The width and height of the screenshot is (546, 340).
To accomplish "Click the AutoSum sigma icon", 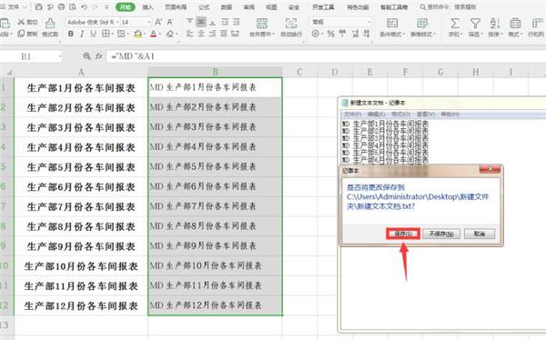I will 455,24.
